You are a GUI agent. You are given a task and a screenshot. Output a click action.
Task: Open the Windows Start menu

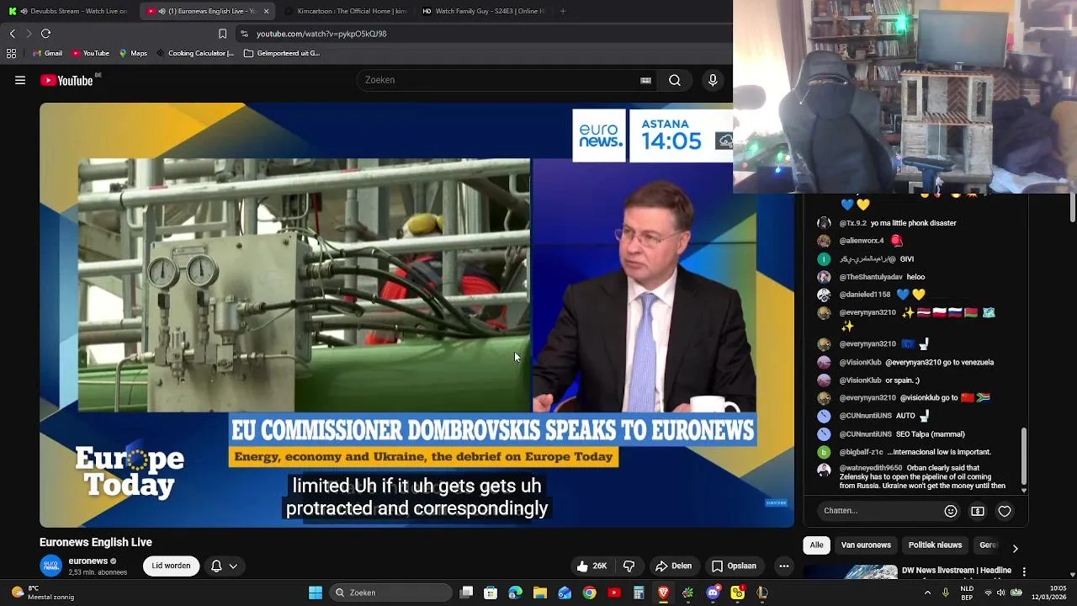[x=316, y=593]
